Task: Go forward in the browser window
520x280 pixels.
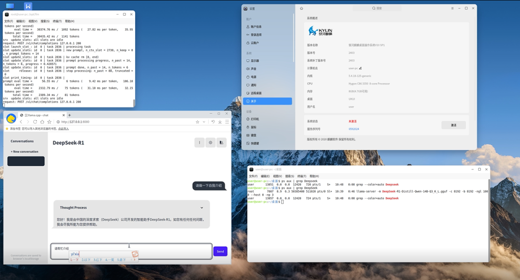Action: coord(28,122)
